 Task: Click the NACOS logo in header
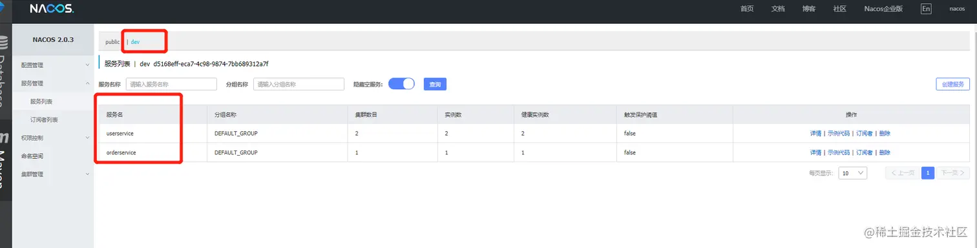tap(52, 9)
